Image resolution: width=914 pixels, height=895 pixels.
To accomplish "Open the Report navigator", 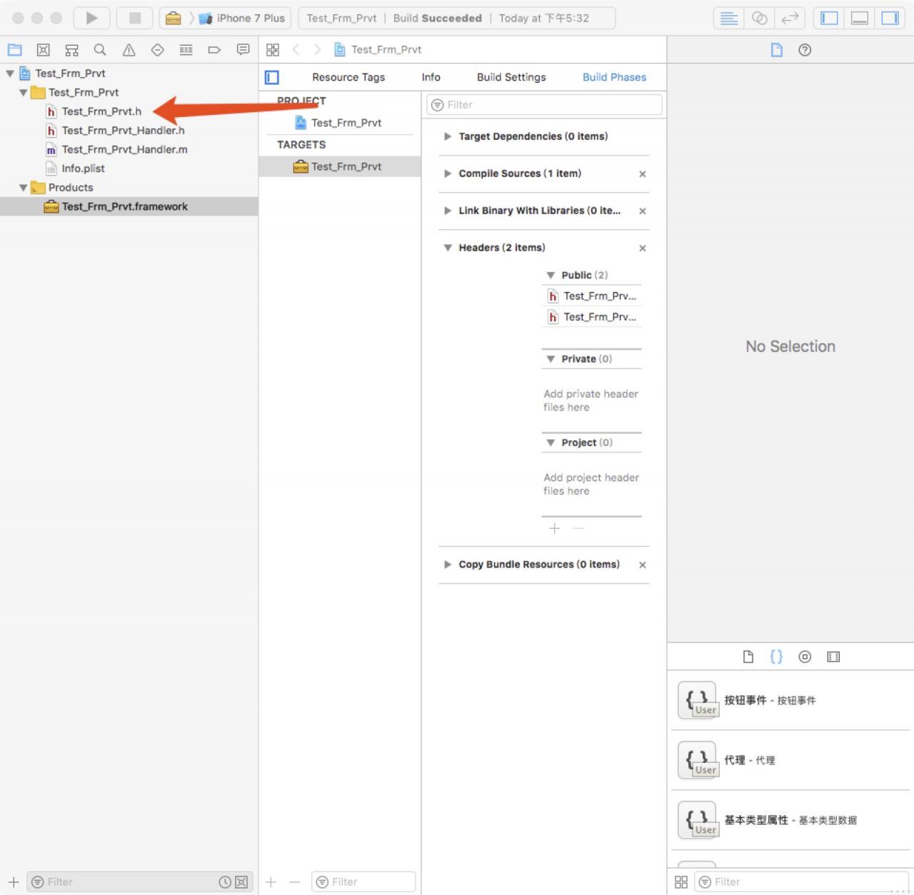I will click(243, 50).
